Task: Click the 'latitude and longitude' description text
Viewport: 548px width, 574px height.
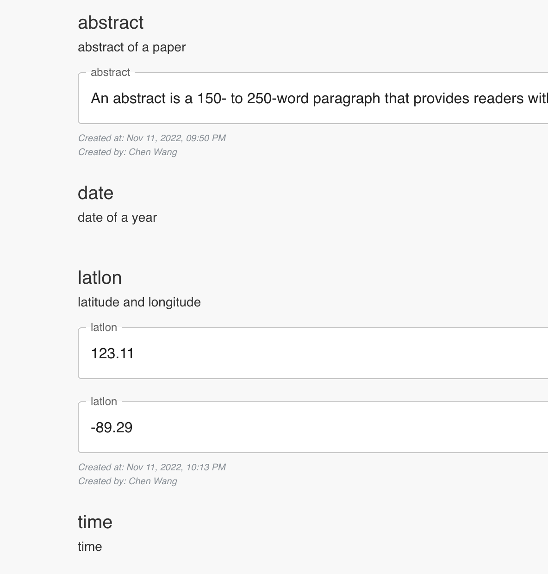Action: click(139, 302)
